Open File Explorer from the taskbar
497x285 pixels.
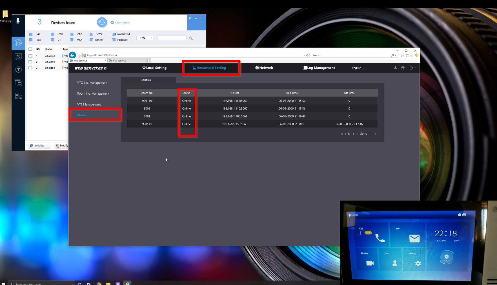click(x=108, y=283)
